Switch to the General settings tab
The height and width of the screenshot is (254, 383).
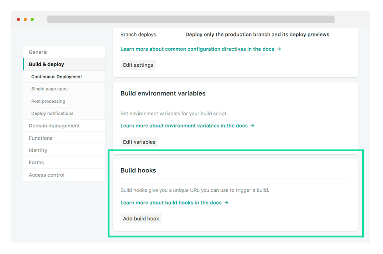(x=38, y=52)
